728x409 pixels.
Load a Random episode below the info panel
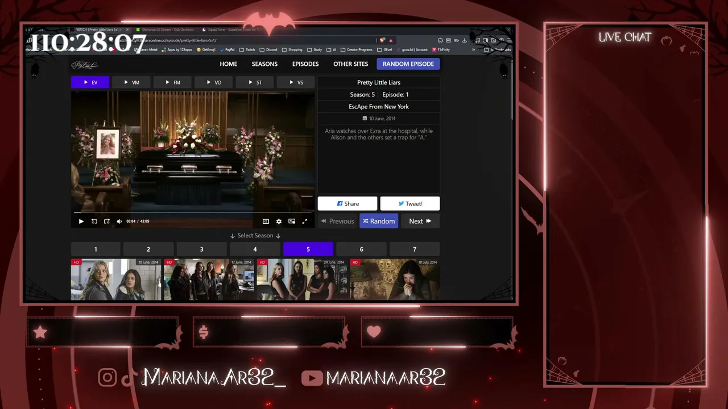click(379, 221)
